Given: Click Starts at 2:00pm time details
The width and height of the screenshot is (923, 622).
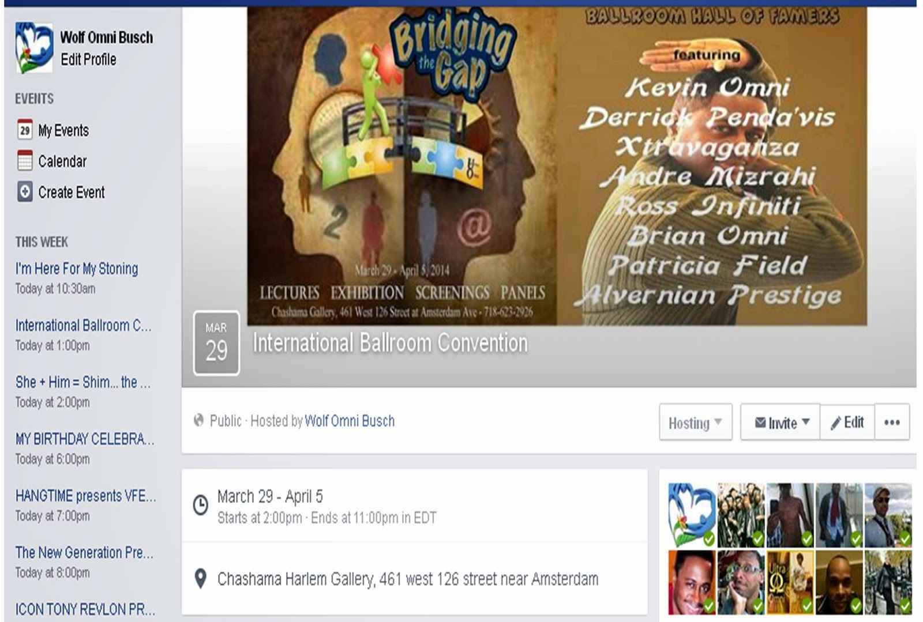Looking at the screenshot, I should [x=327, y=518].
